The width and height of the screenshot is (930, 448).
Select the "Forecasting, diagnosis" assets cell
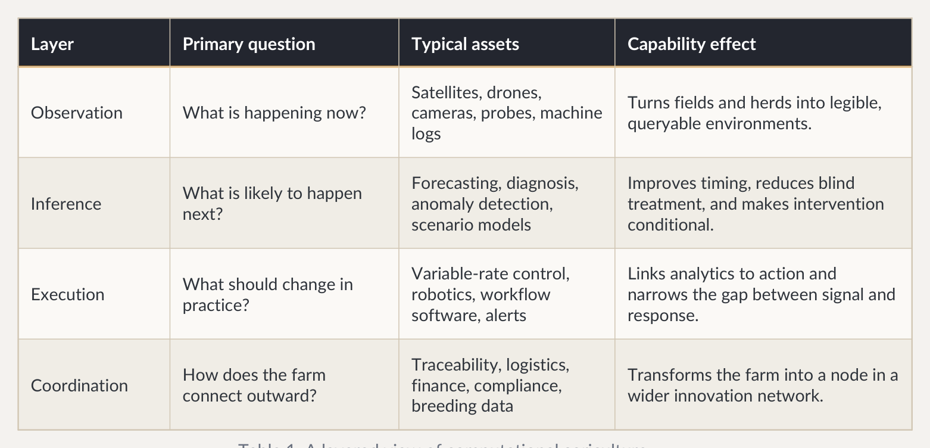click(494, 204)
